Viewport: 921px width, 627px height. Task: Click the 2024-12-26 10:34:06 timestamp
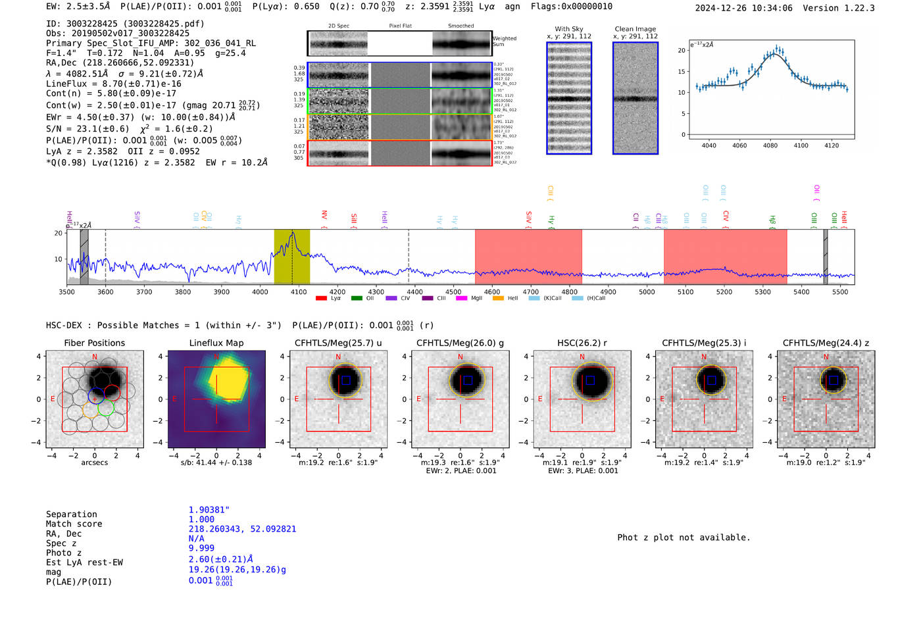click(x=744, y=8)
